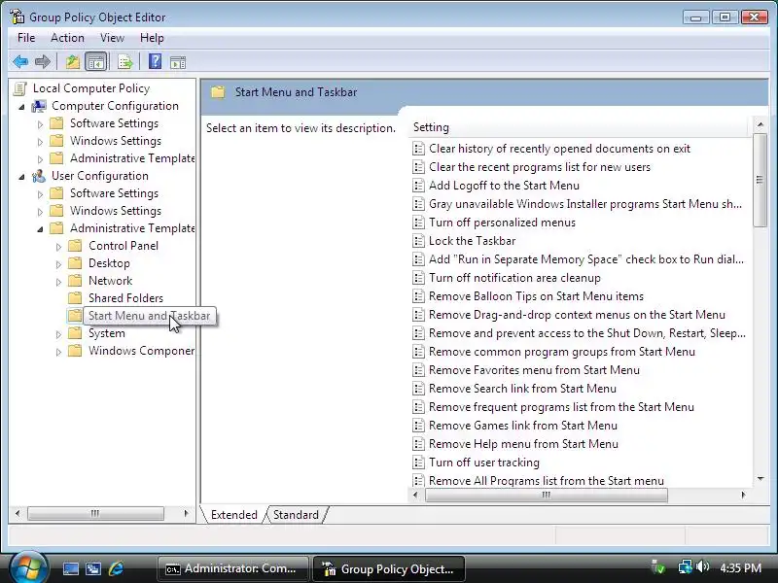The image size is (778, 583).
Task: Click the 4:35 PM clock
Action: click(x=741, y=567)
